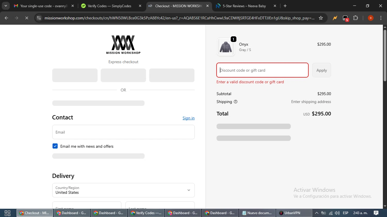Stop loading the page

pyautogui.click(x=27, y=18)
